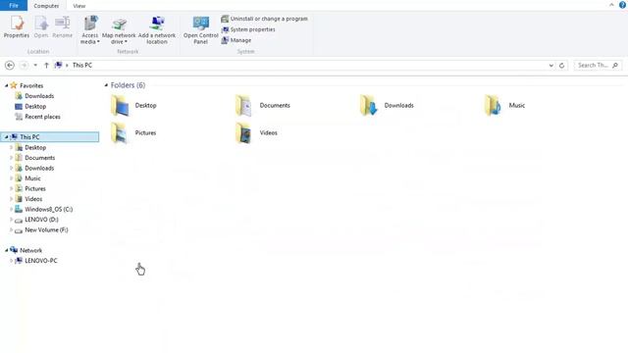Minimize the ribbon with the caret

(611, 5)
